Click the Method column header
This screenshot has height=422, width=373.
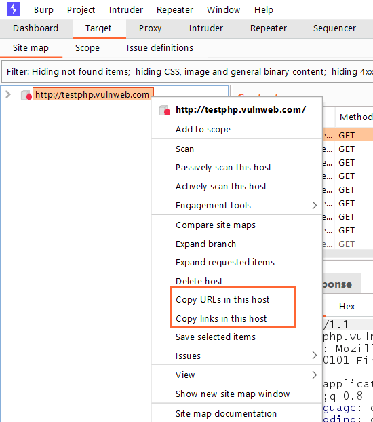coord(355,117)
